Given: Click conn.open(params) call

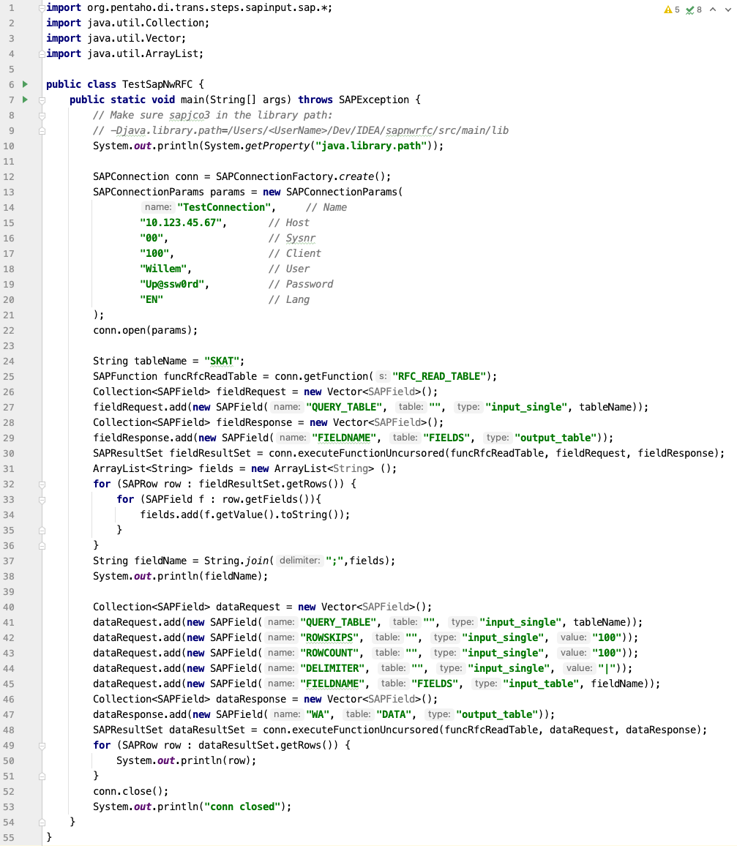Looking at the screenshot, I should pyautogui.click(x=145, y=330).
